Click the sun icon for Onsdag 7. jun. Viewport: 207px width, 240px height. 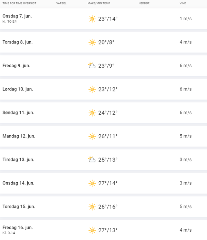(92, 19)
